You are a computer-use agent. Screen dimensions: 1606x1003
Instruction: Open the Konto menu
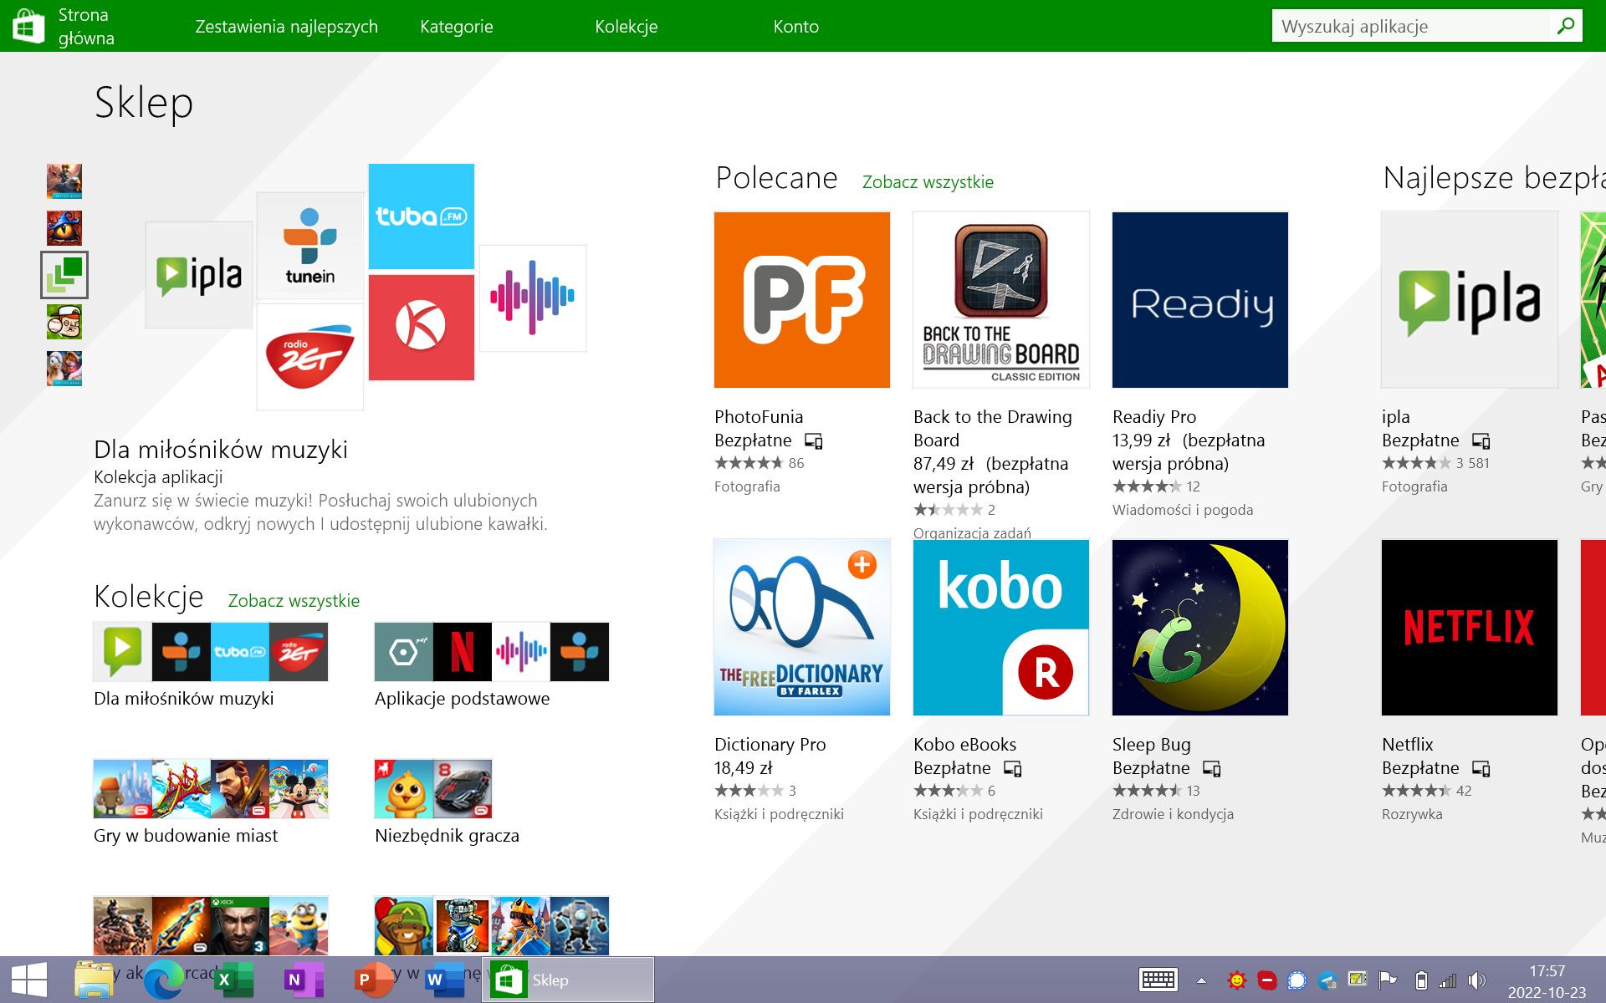795,26
